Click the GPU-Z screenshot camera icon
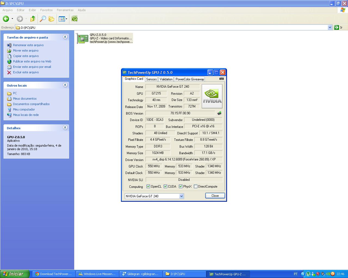 point(222,79)
